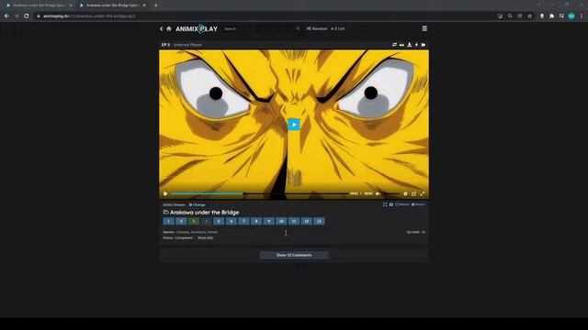Viewport: 588px width, 330px height.
Task: Mute the video using speaker icon
Action: tap(378, 193)
